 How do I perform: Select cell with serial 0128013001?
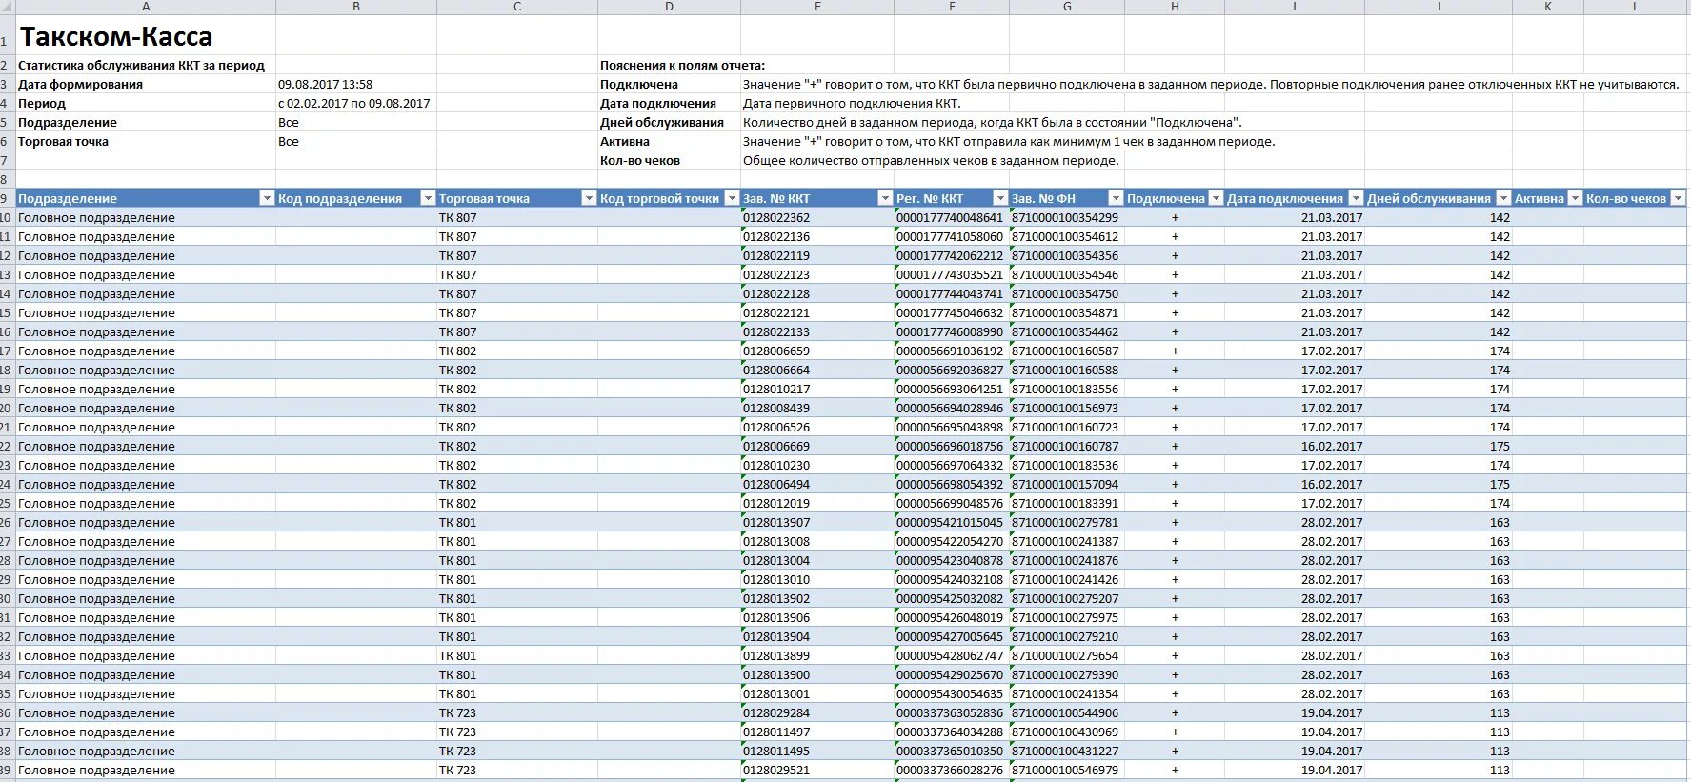pyautogui.click(x=817, y=693)
